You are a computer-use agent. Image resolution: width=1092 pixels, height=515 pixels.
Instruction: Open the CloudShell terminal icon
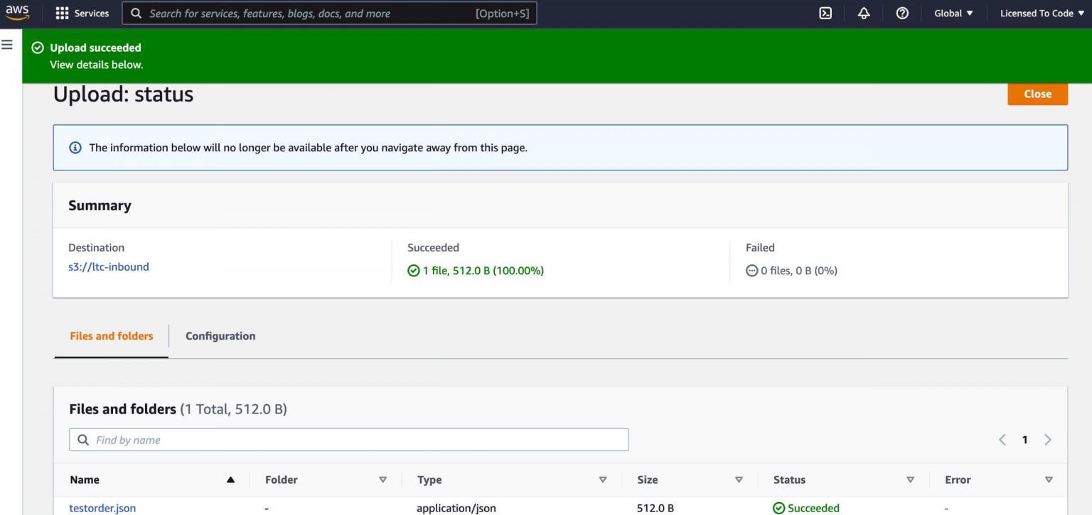point(825,13)
